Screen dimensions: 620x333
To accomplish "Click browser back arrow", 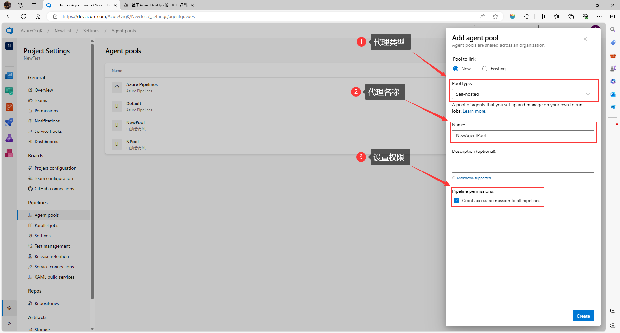I will tap(9, 16).
